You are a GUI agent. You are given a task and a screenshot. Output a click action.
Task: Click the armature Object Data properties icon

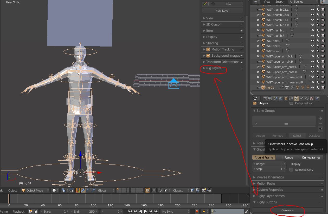point(296,98)
